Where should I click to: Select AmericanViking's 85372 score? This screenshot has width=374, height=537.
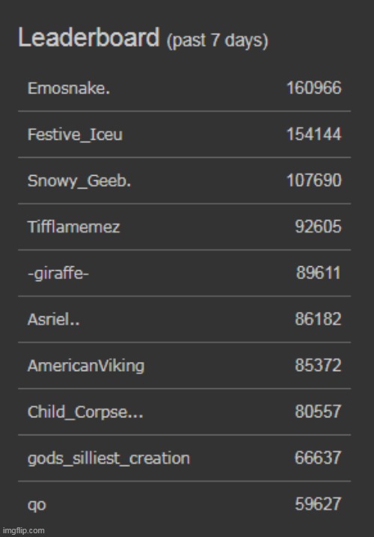318,366
